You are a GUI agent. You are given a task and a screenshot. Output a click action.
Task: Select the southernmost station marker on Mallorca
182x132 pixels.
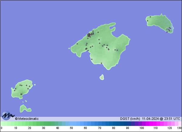[x=101, y=63]
